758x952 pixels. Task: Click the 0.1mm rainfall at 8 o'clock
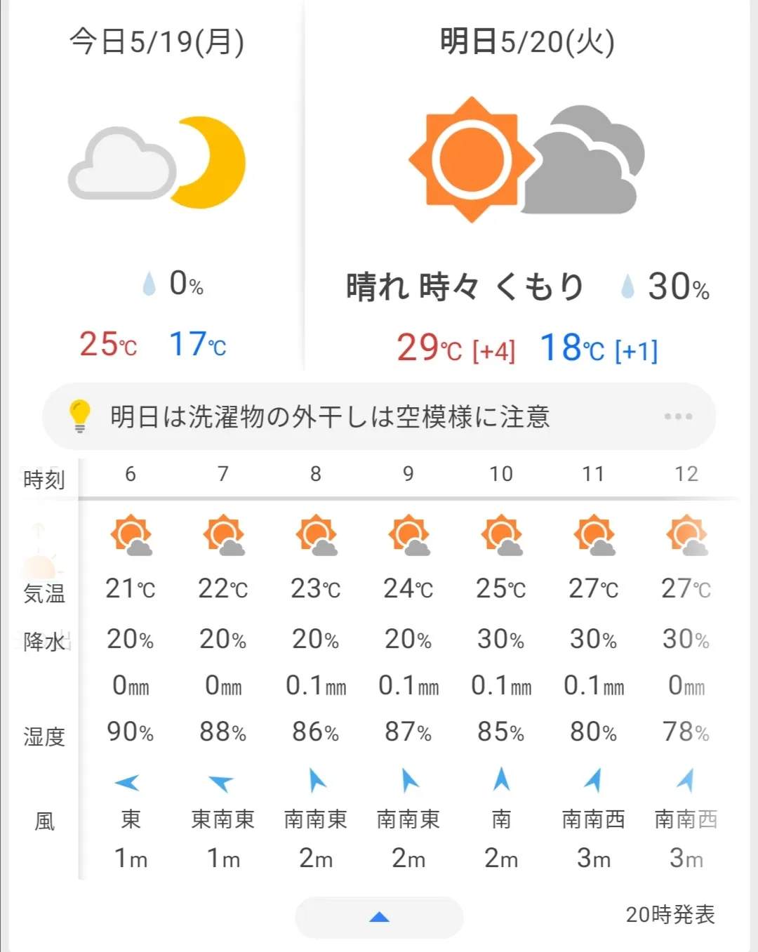(x=316, y=685)
